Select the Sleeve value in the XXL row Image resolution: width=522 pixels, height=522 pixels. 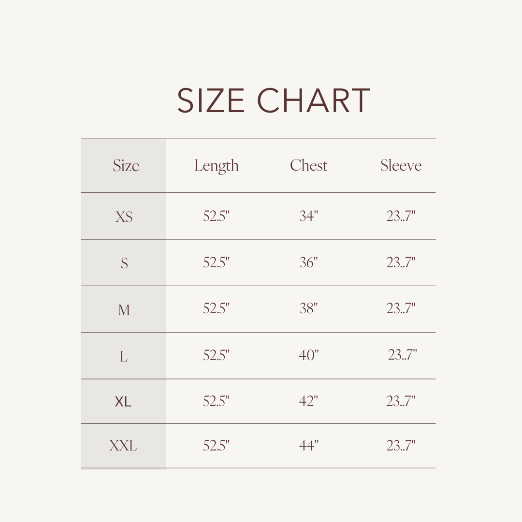pos(401,445)
